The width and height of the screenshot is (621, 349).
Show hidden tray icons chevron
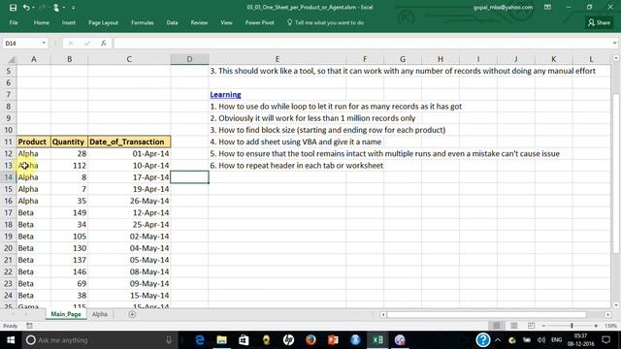tap(498, 340)
